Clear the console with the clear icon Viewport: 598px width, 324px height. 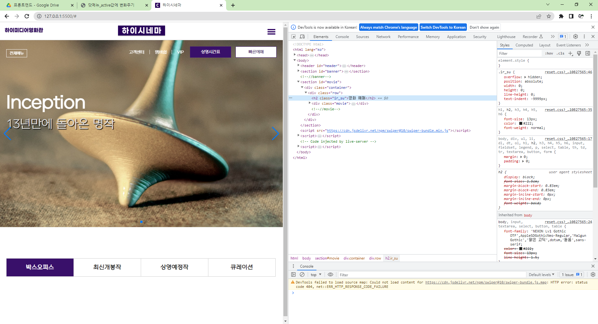[302, 274]
